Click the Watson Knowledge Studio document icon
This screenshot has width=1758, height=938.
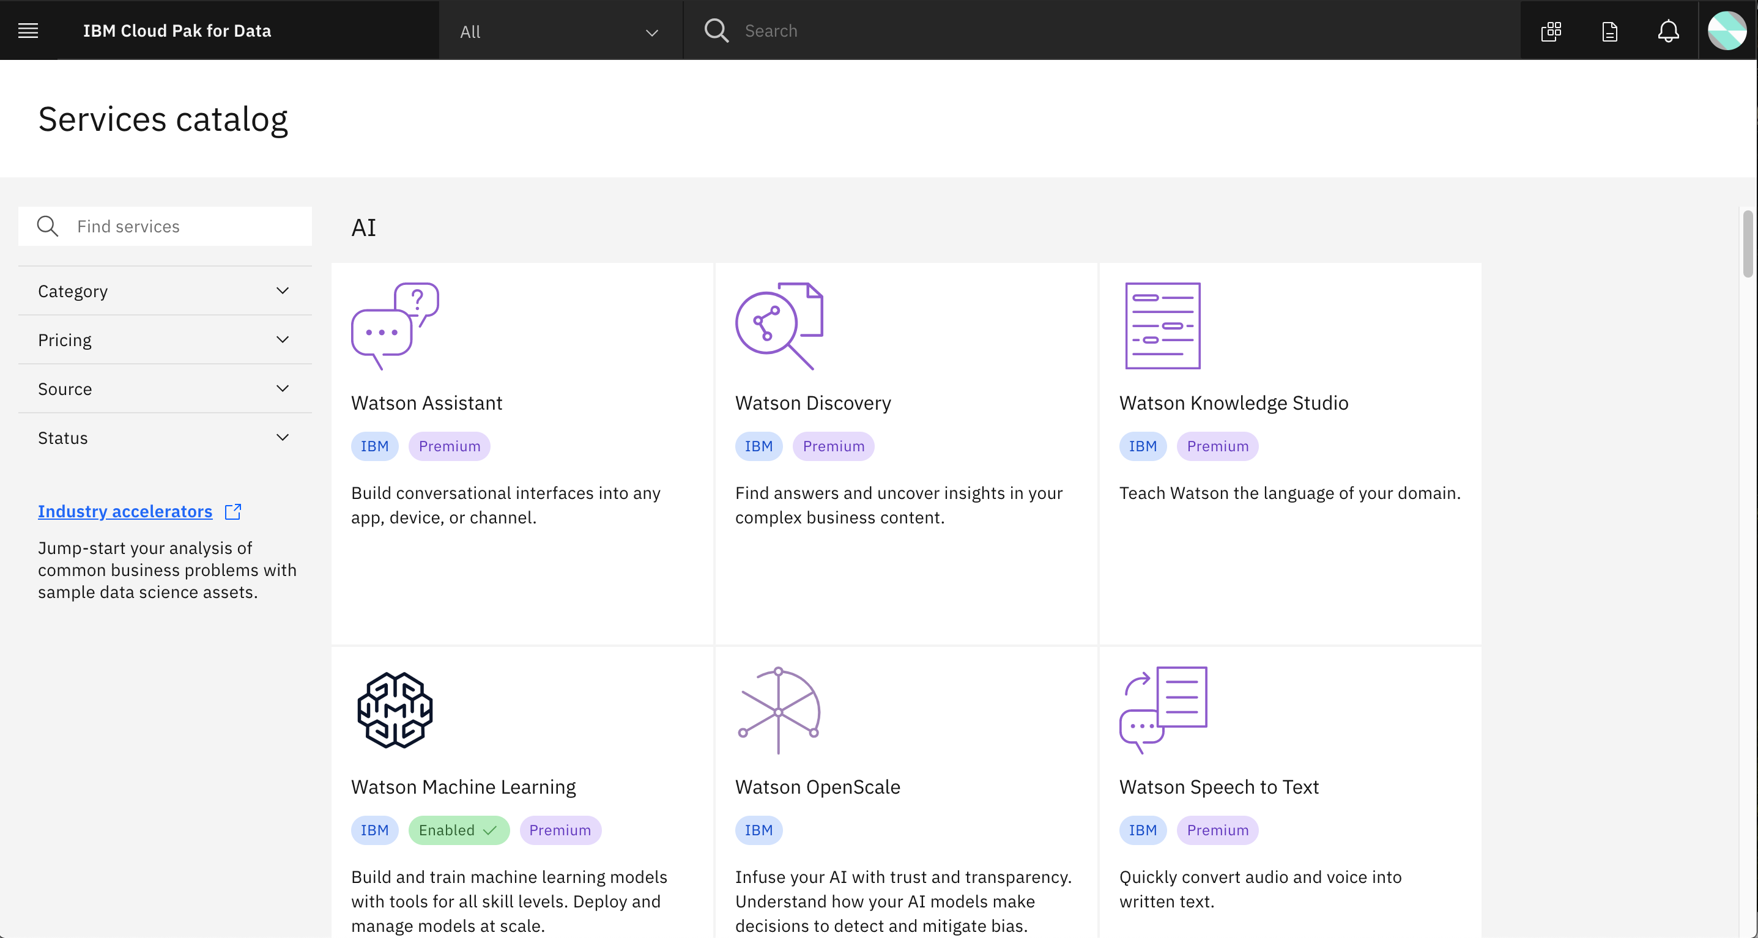point(1162,326)
